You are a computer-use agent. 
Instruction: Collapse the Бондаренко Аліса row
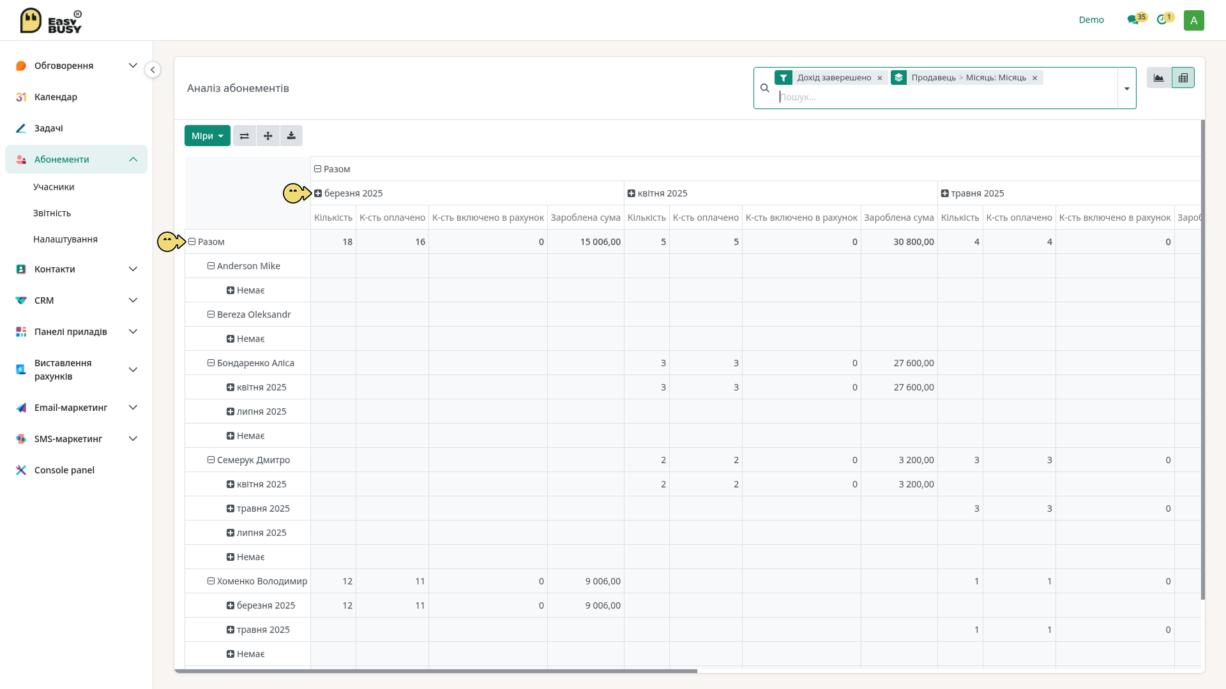pos(251,363)
